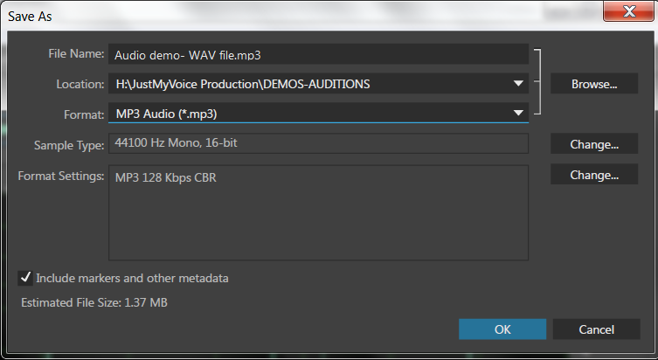
Task: Expand the Location dropdown arrow
Action: (x=518, y=84)
